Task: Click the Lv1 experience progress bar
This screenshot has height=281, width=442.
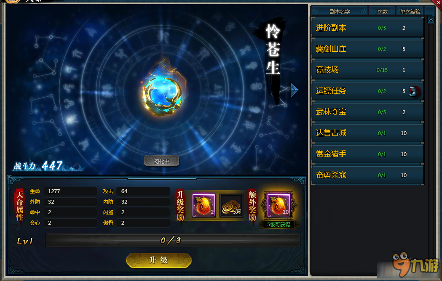Action: [x=173, y=240]
